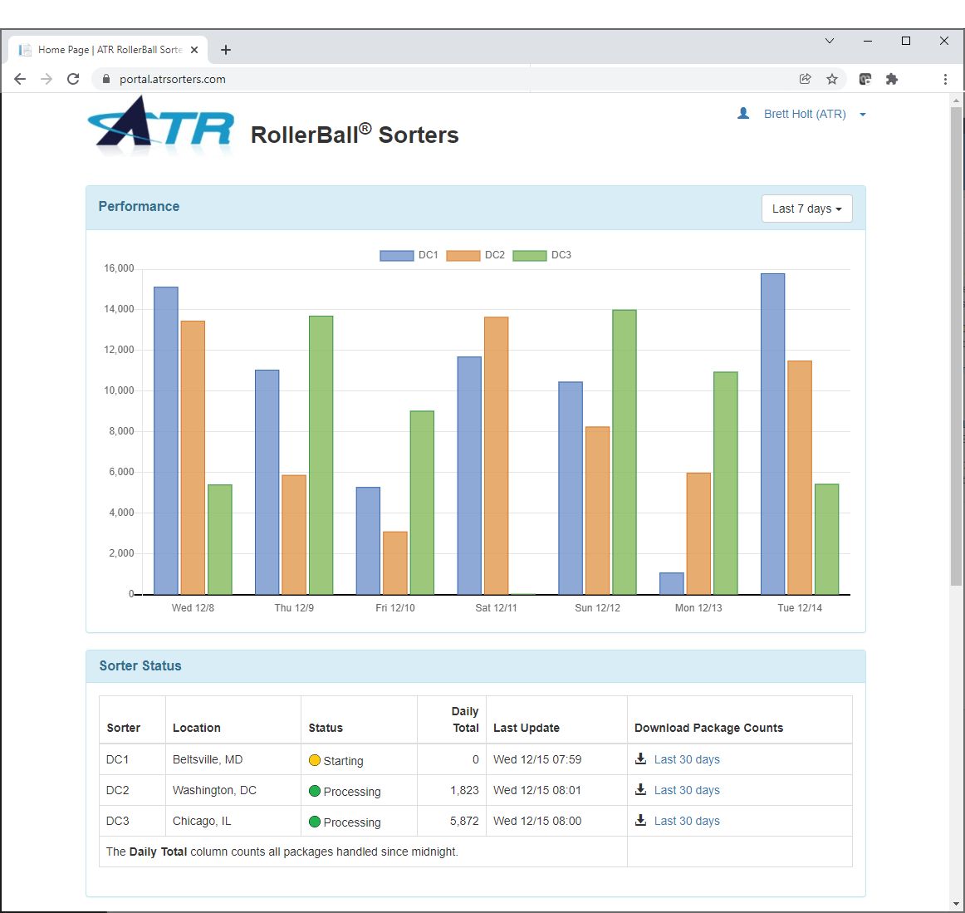This screenshot has height=913, width=965.
Task: Click the ATR logo in the header
Action: click(161, 126)
